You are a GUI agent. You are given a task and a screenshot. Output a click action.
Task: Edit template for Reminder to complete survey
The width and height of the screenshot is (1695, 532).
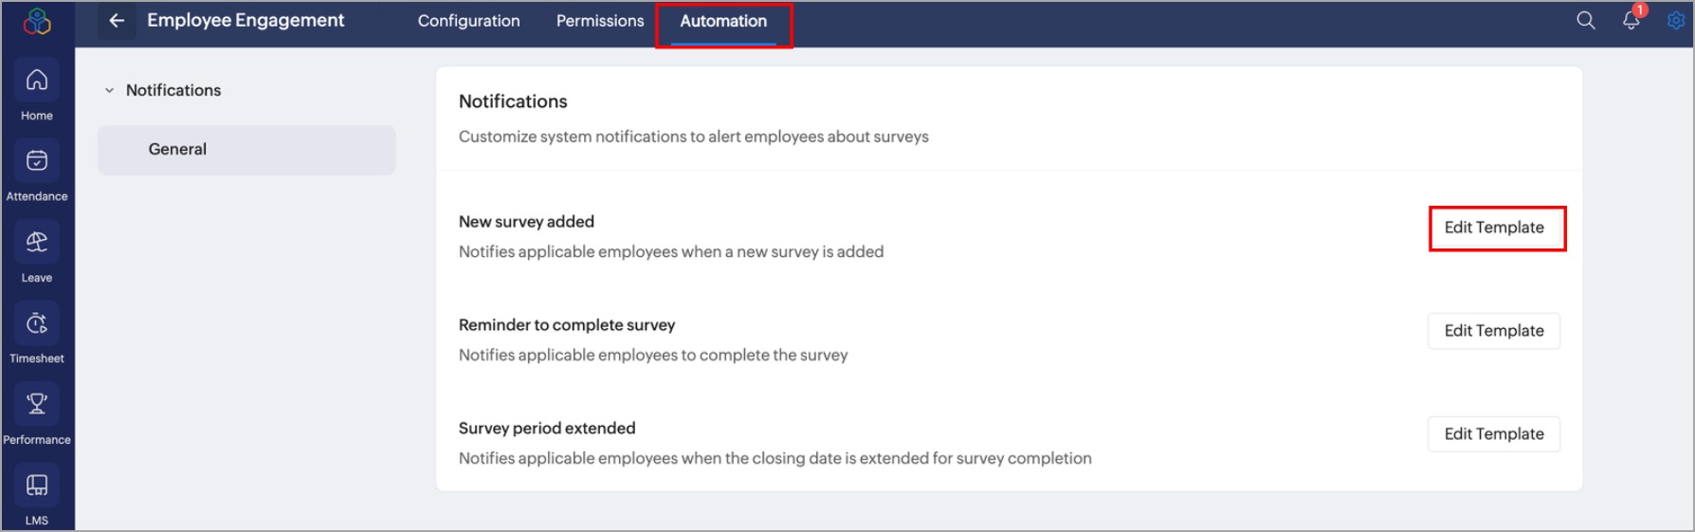click(x=1494, y=331)
